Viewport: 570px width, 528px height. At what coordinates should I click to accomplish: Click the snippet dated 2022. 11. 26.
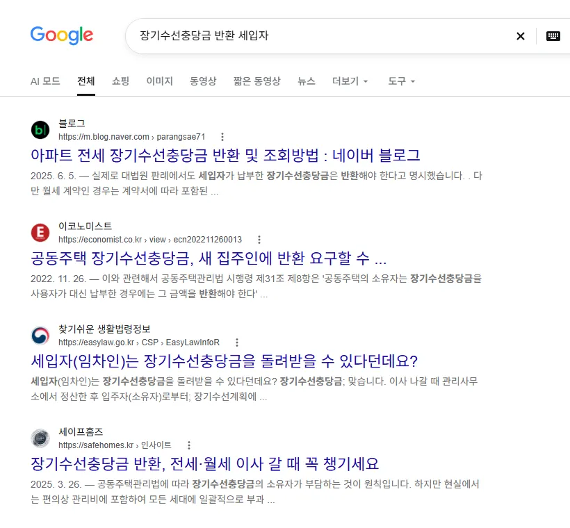coord(256,286)
